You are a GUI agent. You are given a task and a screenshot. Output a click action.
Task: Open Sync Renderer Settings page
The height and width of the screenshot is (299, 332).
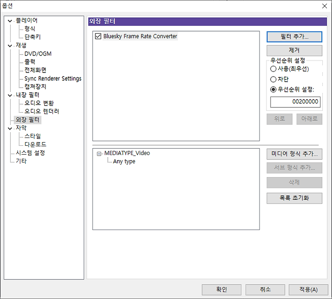pos(53,78)
